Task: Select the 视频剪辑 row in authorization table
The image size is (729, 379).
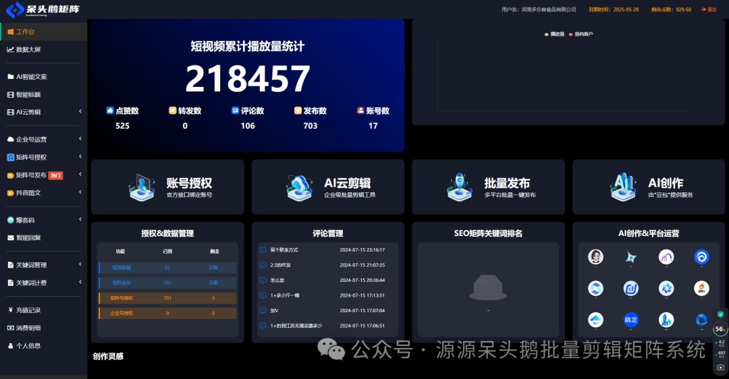Action: point(167,268)
